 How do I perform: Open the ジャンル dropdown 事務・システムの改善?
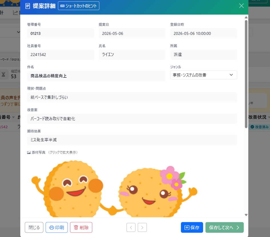pos(203,75)
